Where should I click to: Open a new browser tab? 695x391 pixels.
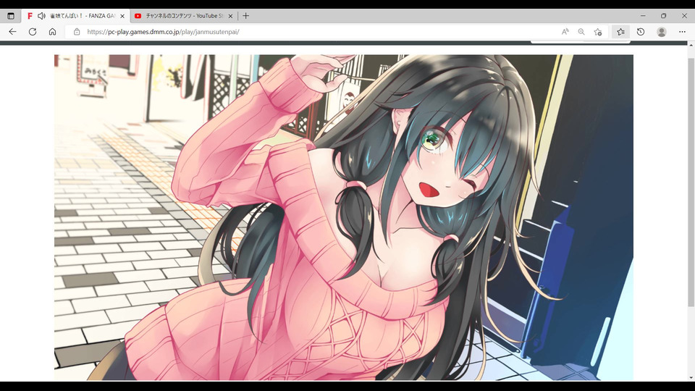click(x=246, y=16)
